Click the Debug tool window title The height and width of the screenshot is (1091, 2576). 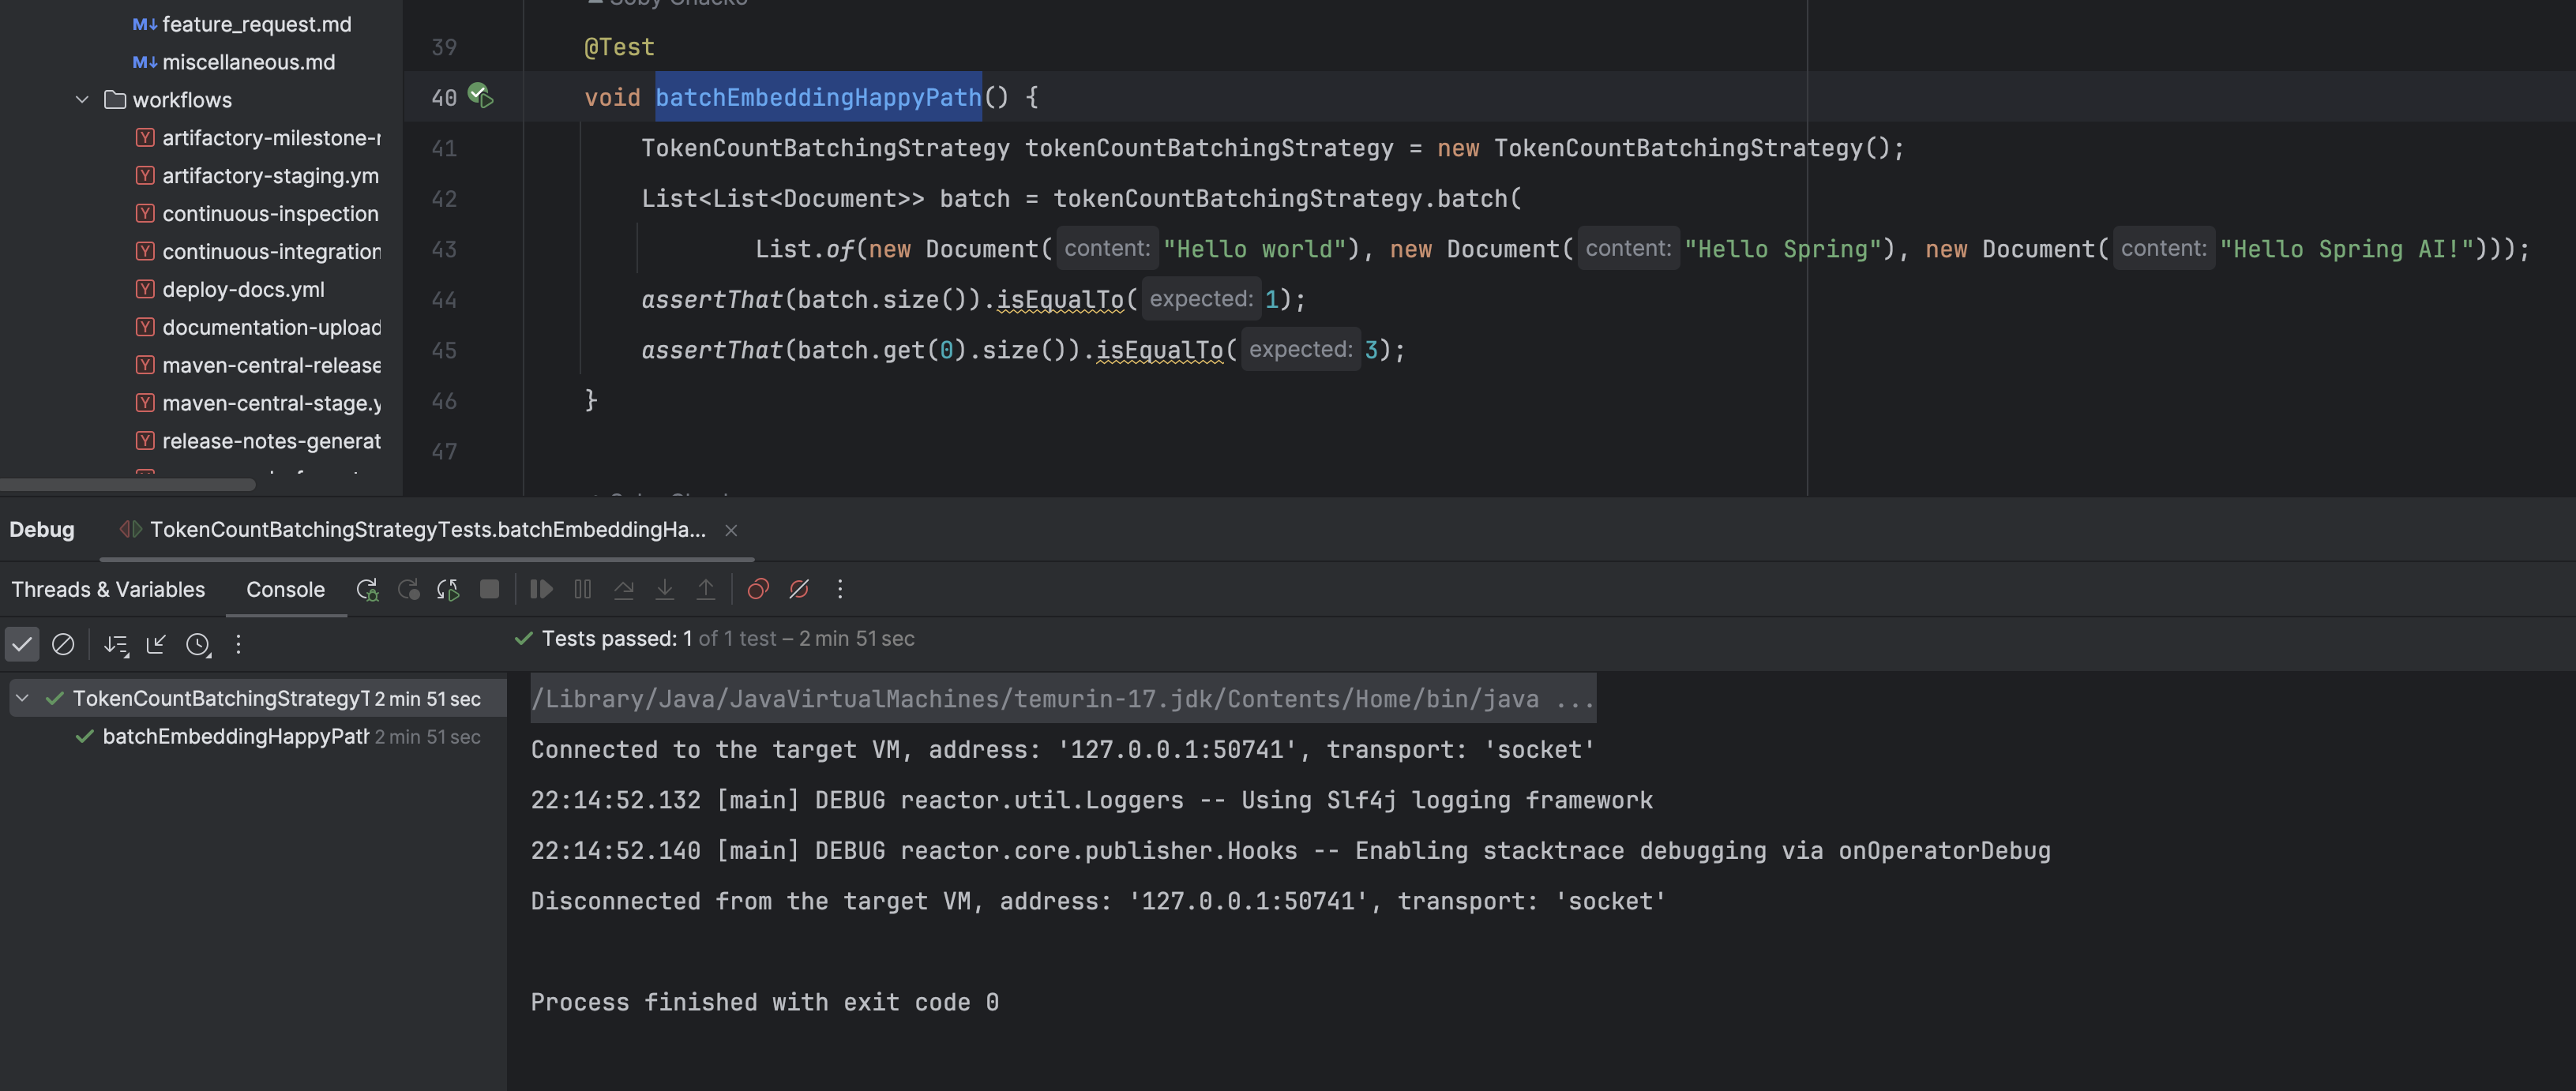click(42, 530)
